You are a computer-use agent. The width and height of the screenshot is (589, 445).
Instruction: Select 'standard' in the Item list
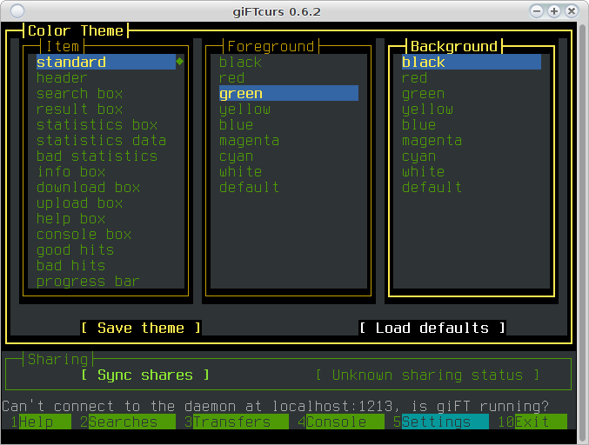tap(106, 62)
